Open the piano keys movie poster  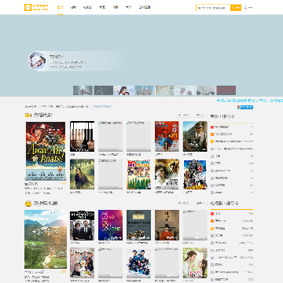pos(83,136)
